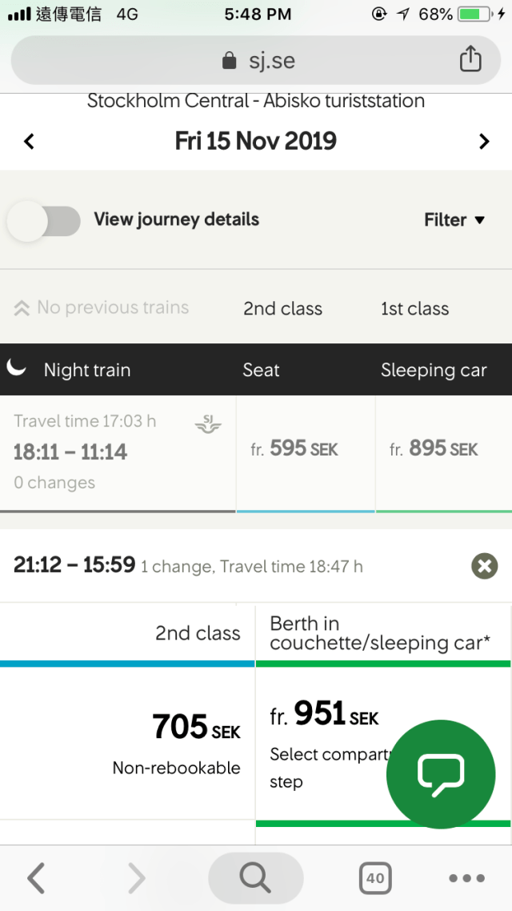
Task: Open the green chat support bubble
Action: click(441, 772)
